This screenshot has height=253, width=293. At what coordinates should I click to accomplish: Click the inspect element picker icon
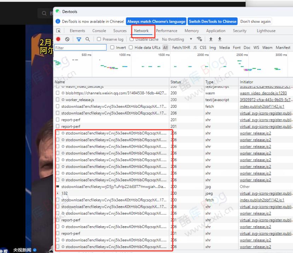tap(59, 31)
